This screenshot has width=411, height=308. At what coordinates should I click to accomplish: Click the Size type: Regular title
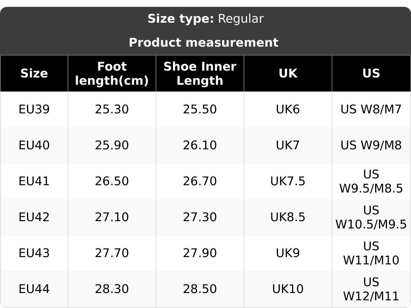[205, 19]
